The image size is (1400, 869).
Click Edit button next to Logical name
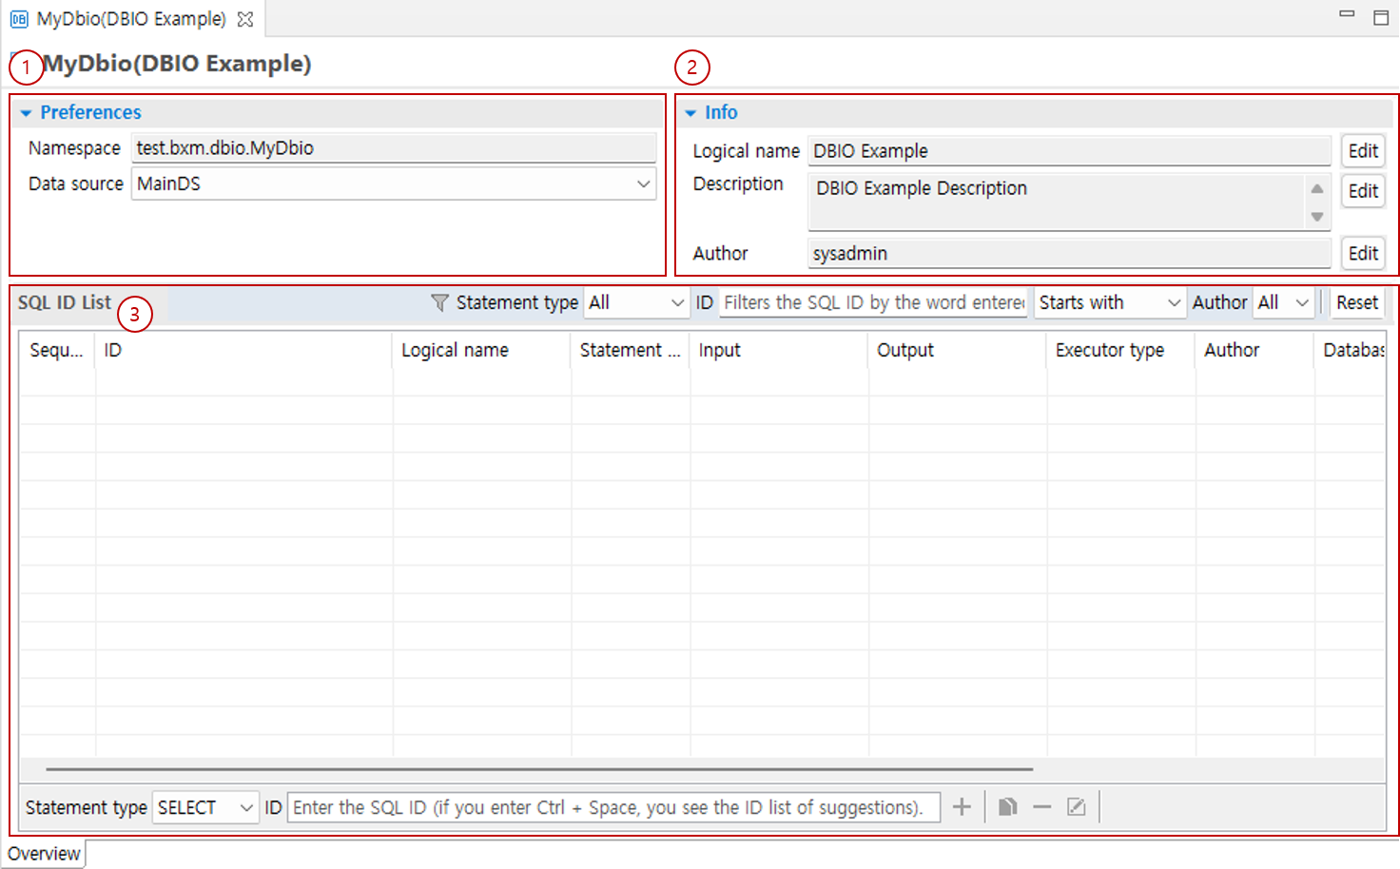pyautogui.click(x=1362, y=151)
